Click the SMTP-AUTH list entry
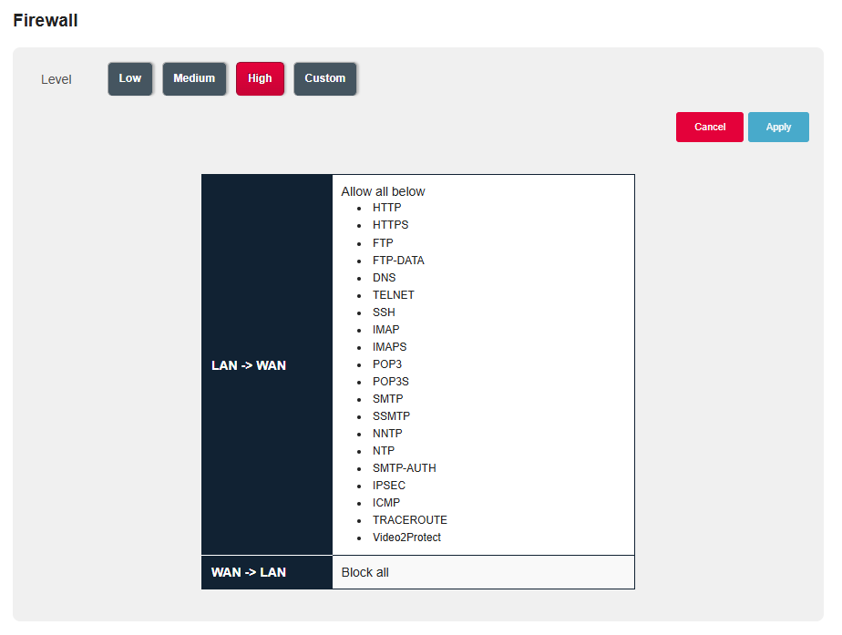The image size is (842, 635). point(405,468)
